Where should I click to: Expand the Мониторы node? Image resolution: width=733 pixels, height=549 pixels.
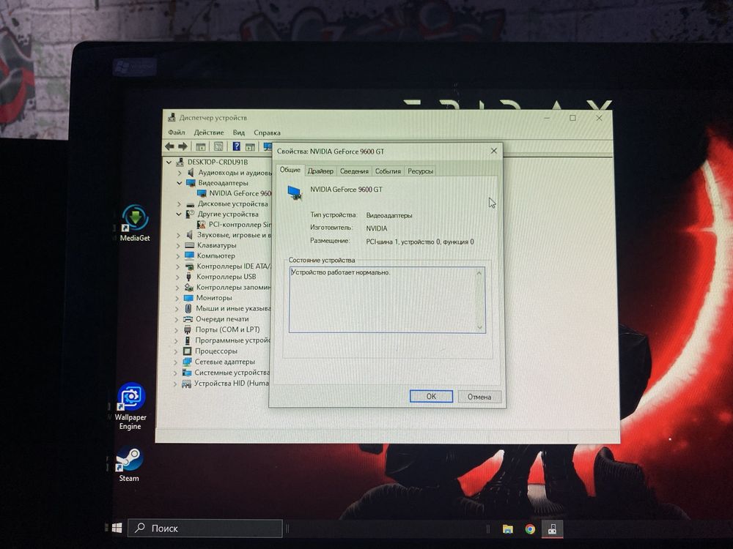177,298
